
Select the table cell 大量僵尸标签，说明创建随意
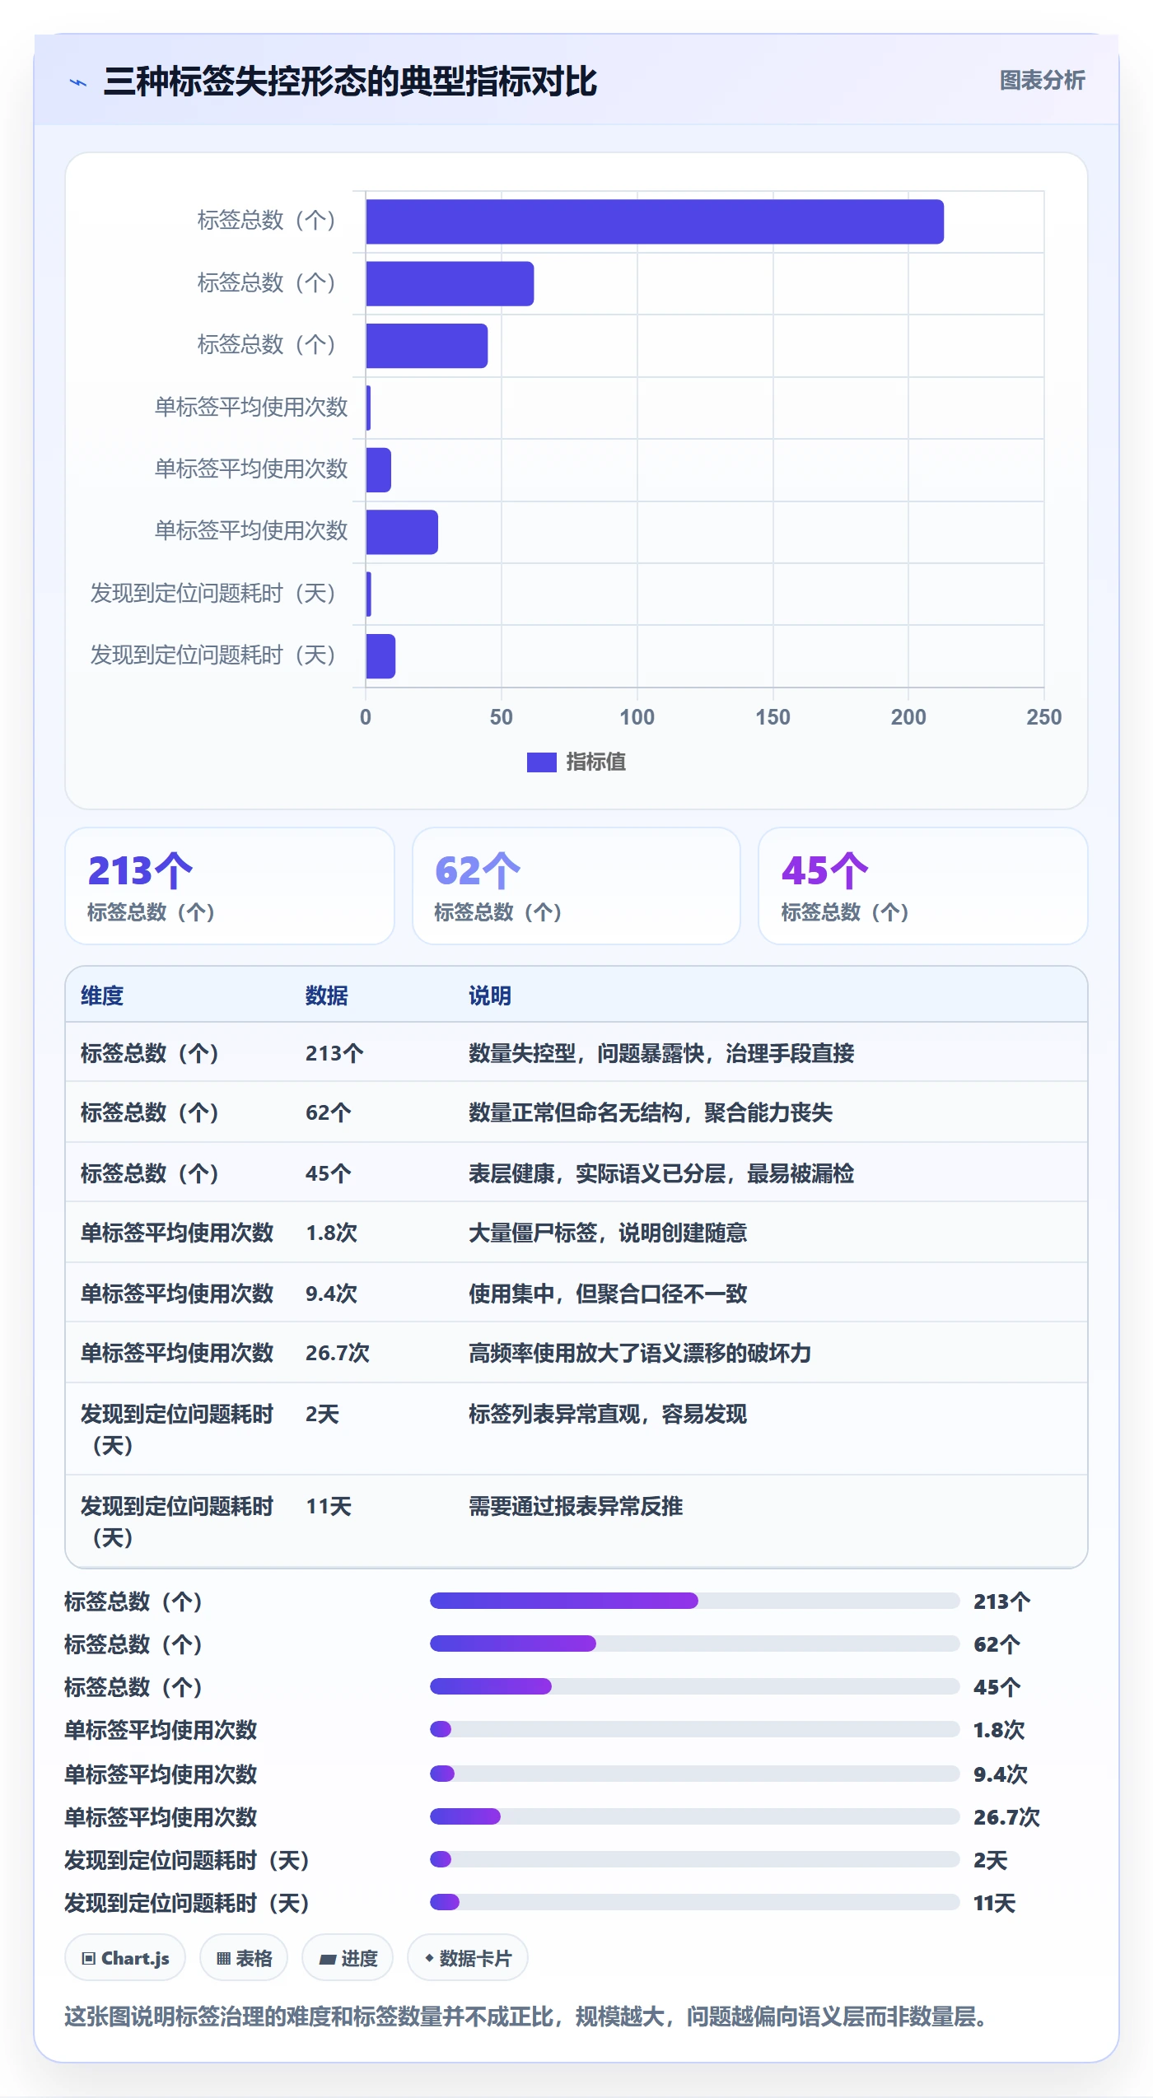coord(608,1233)
